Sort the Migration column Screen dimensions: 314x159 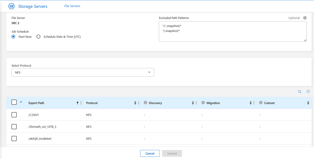(251, 103)
